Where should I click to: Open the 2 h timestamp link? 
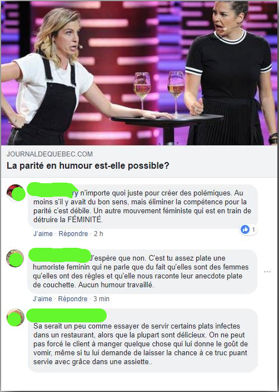click(x=98, y=234)
